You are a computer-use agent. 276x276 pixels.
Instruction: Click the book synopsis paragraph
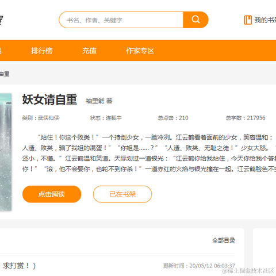[x=149, y=153]
